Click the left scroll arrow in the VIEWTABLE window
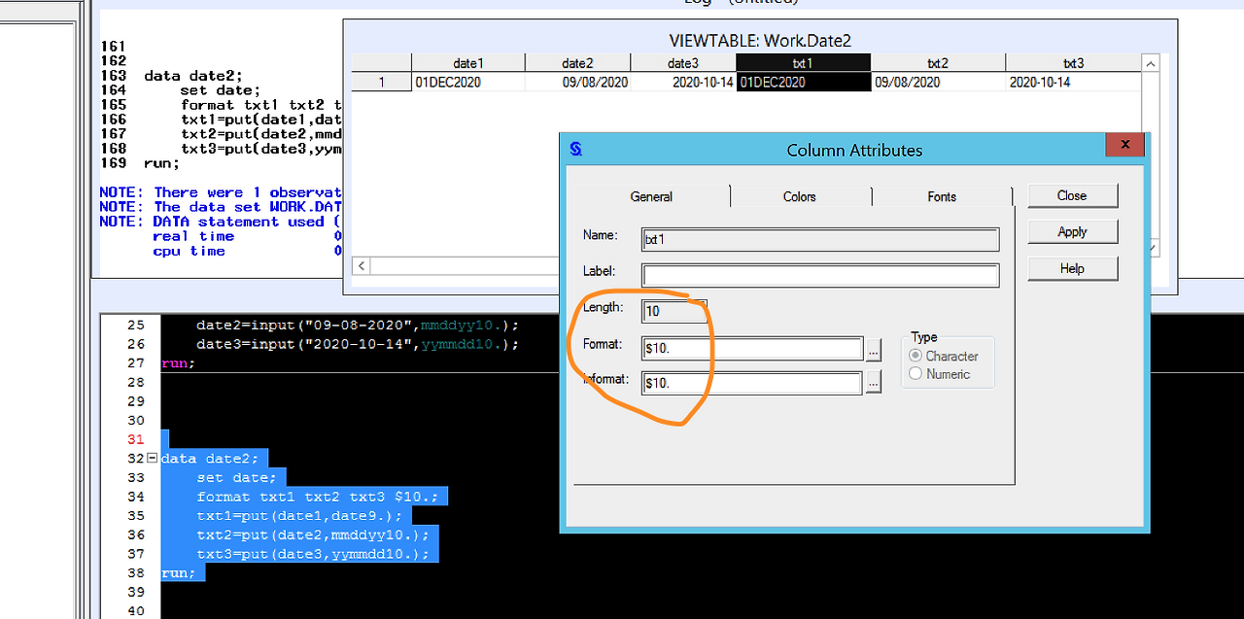The width and height of the screenshot is (1244, 619). [x=361, y=265]
